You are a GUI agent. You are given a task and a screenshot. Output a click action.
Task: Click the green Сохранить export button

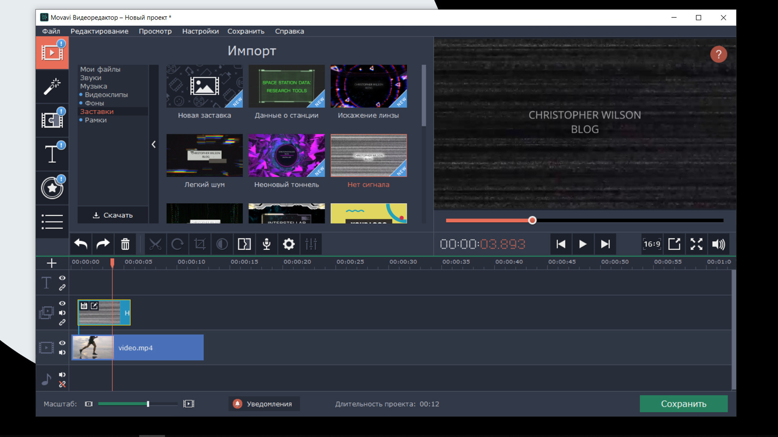[683, 404]
